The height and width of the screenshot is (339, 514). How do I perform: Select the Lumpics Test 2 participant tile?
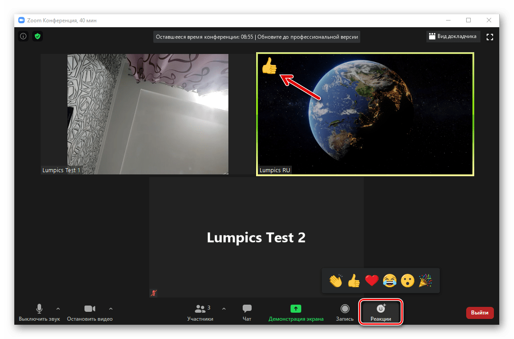point(257,237)
